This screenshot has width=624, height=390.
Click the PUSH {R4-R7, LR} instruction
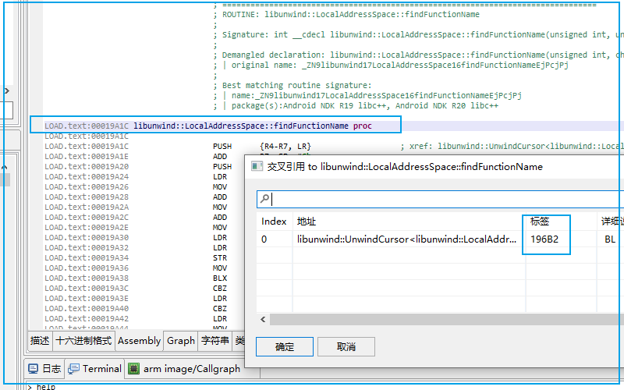pyautogui.click(x=262, y=146)
